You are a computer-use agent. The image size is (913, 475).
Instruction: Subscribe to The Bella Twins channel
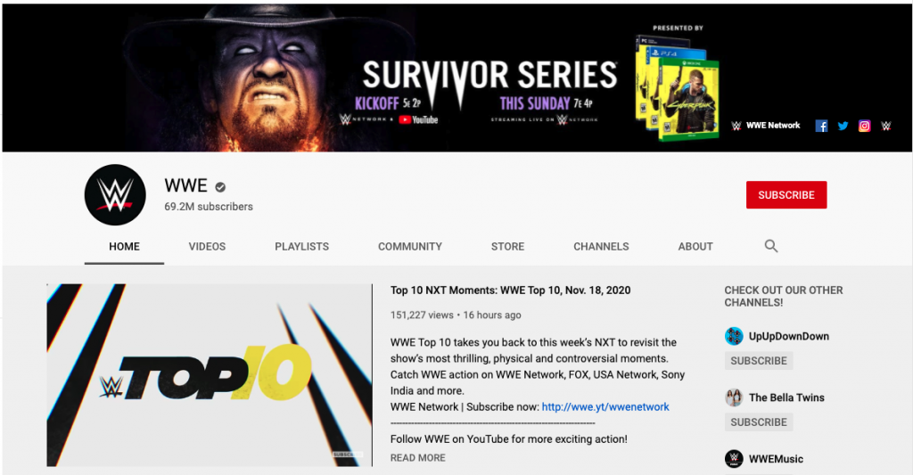pos(759,422)
